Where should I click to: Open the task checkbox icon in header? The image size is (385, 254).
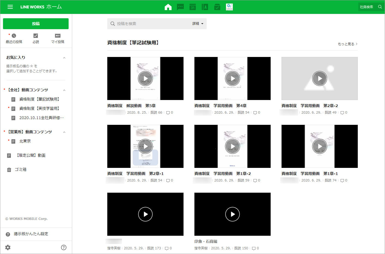pyautogui.click(x=217, y=7)
